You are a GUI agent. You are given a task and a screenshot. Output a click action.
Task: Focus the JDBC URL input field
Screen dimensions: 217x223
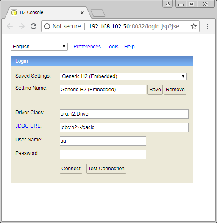[124, 127]
